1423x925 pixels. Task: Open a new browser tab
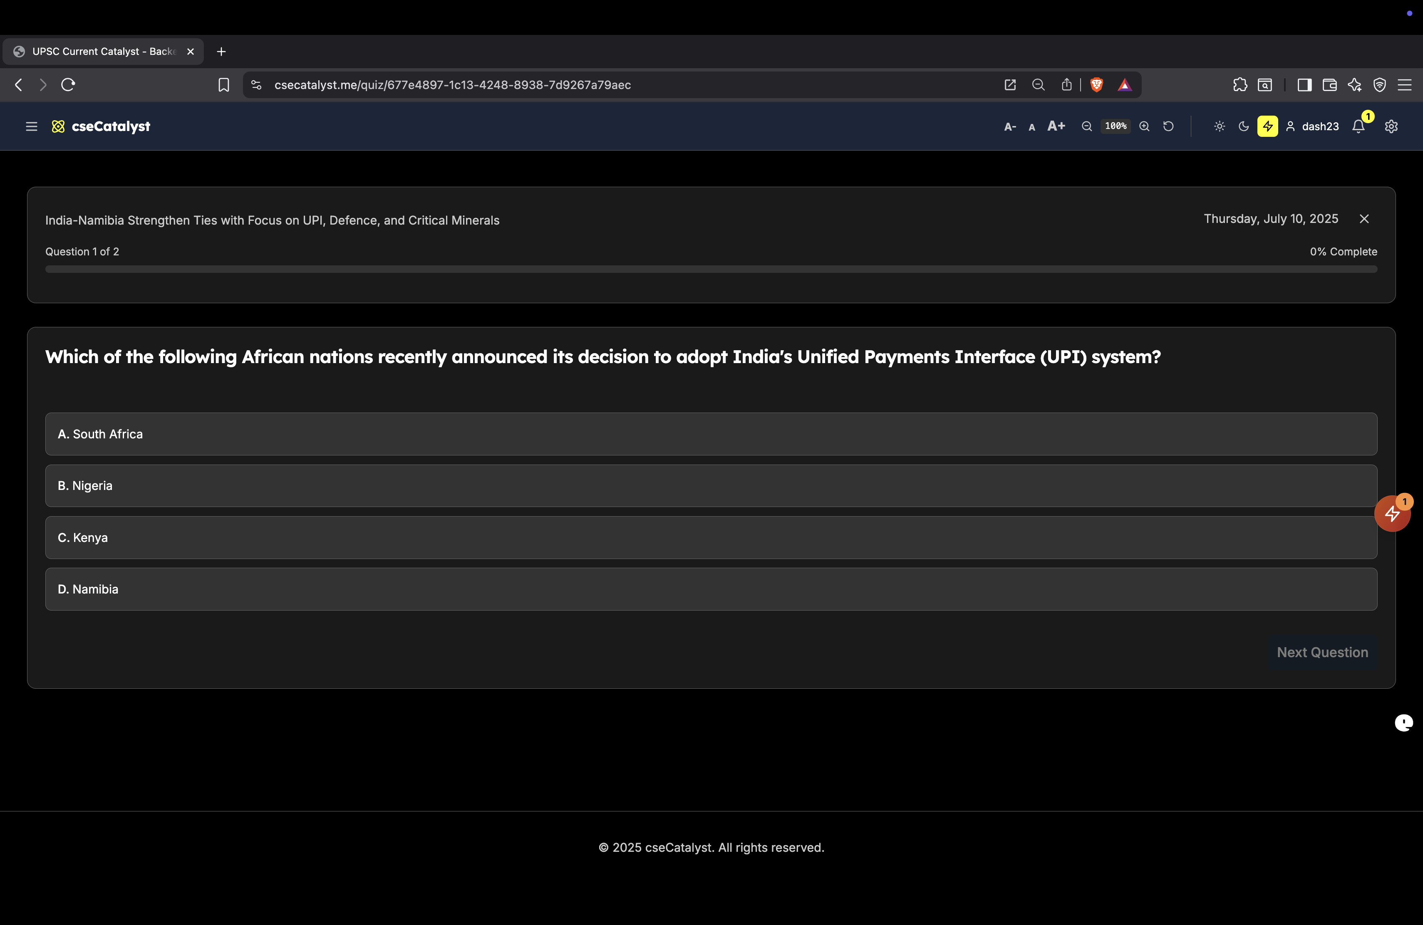221,52
